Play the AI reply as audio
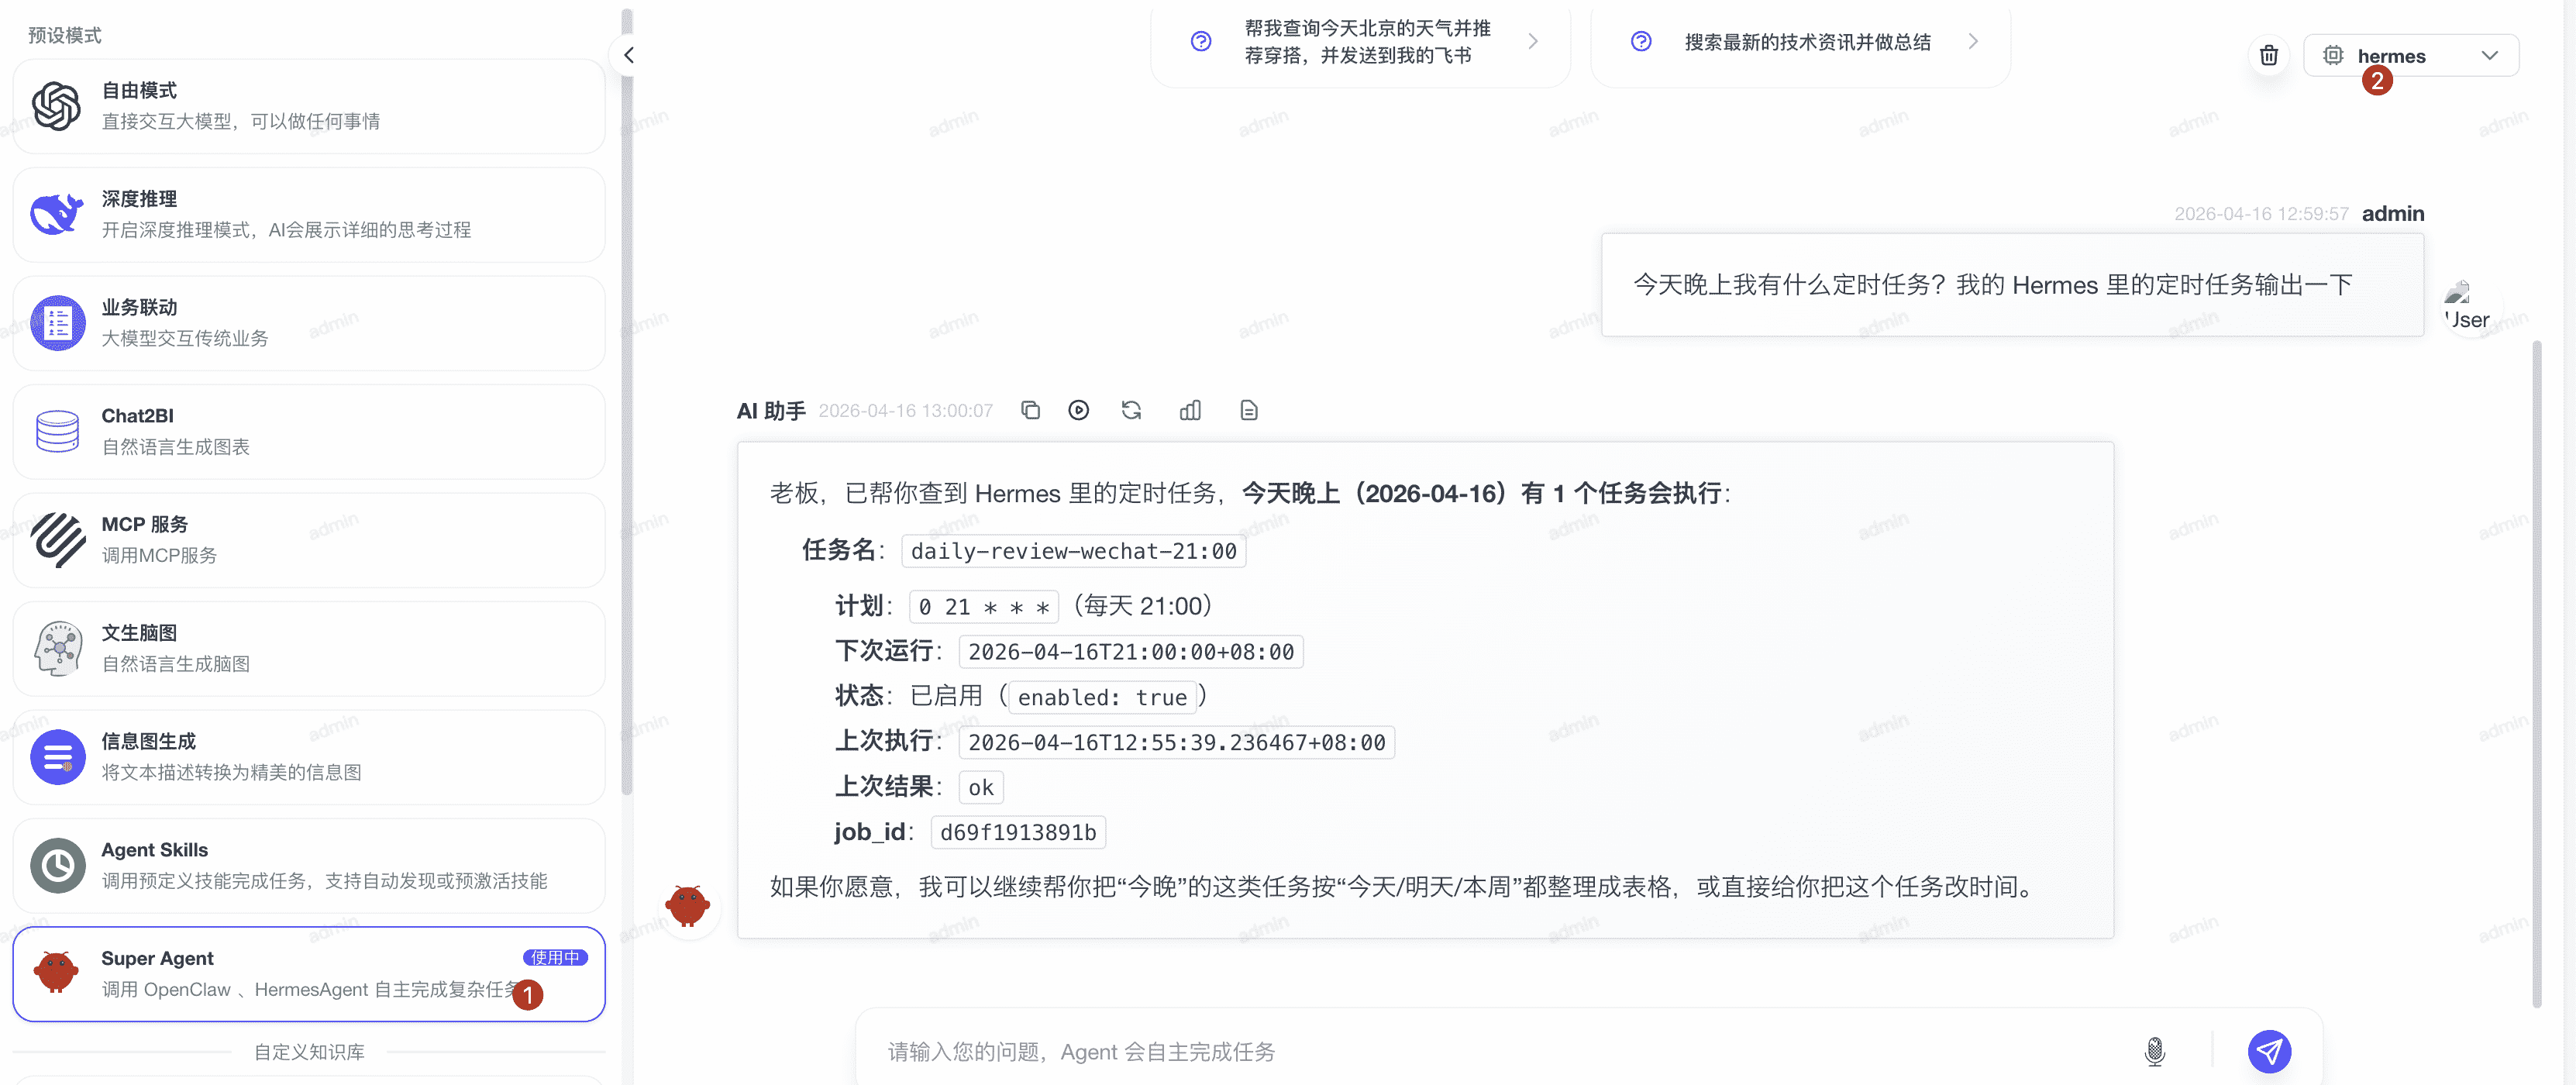 (x=1078, y=410)
